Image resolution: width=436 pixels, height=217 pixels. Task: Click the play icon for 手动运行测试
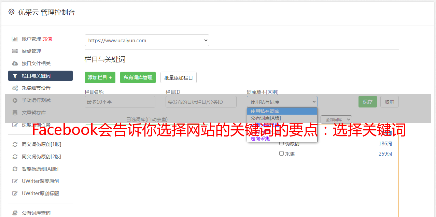coord(15,100)
